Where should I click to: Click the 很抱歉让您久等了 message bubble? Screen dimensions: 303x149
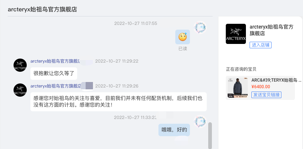pyautogui.click(x=54, y=74)
